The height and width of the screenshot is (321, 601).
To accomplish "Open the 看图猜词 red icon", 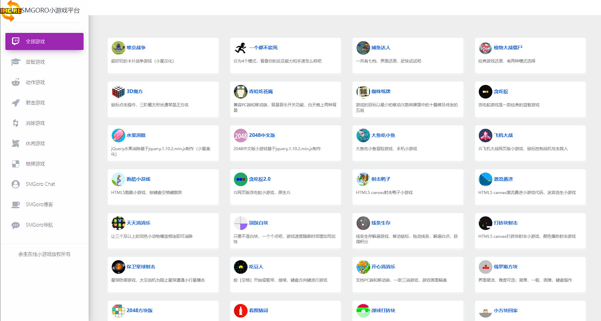I will coord(240,311).
